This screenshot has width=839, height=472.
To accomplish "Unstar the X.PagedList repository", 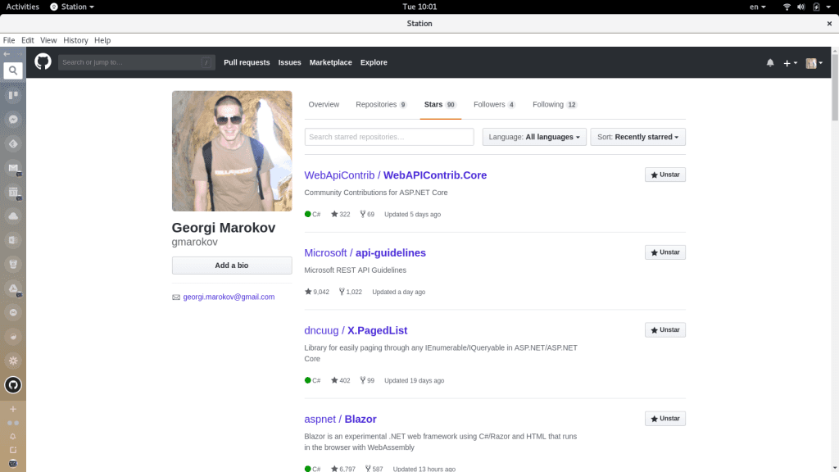I will click(x=664, y=329).
